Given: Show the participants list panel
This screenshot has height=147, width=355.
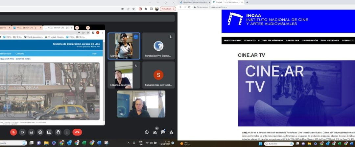Looking at the screenshot, I should point(155,132).
